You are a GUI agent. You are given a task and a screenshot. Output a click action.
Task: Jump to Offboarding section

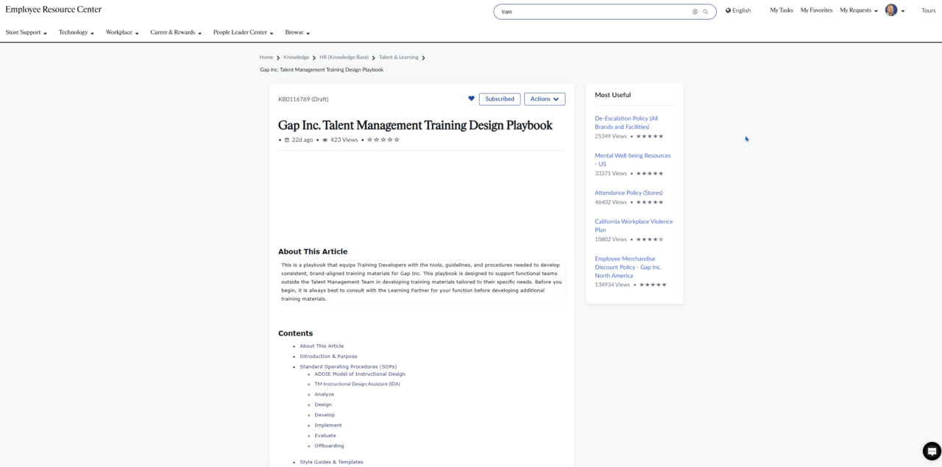[x=329, y=446]
